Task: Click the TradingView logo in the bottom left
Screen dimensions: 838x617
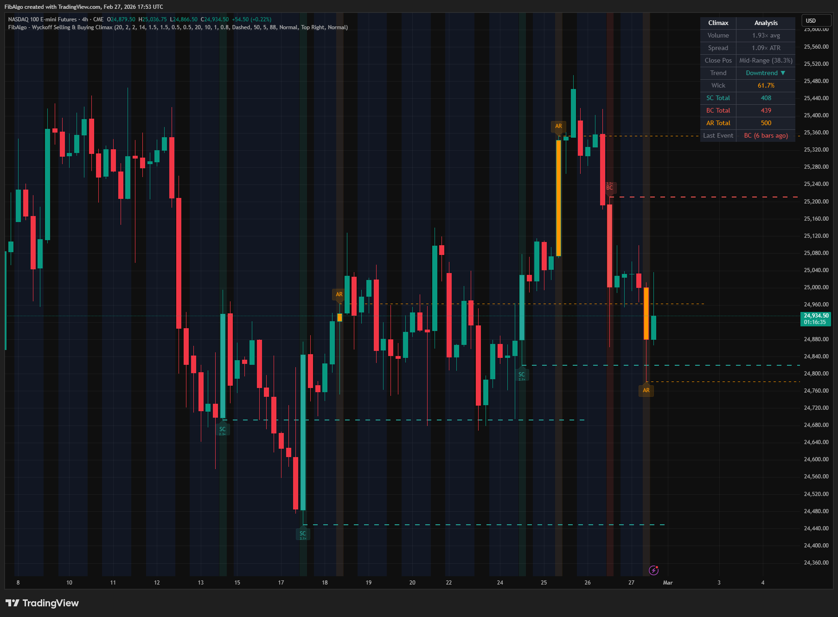Action: tap(42, 603)
